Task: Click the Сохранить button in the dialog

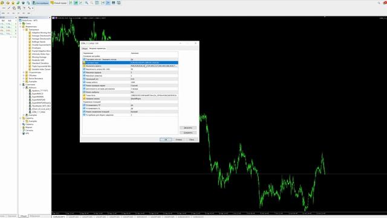Action: 188,133
